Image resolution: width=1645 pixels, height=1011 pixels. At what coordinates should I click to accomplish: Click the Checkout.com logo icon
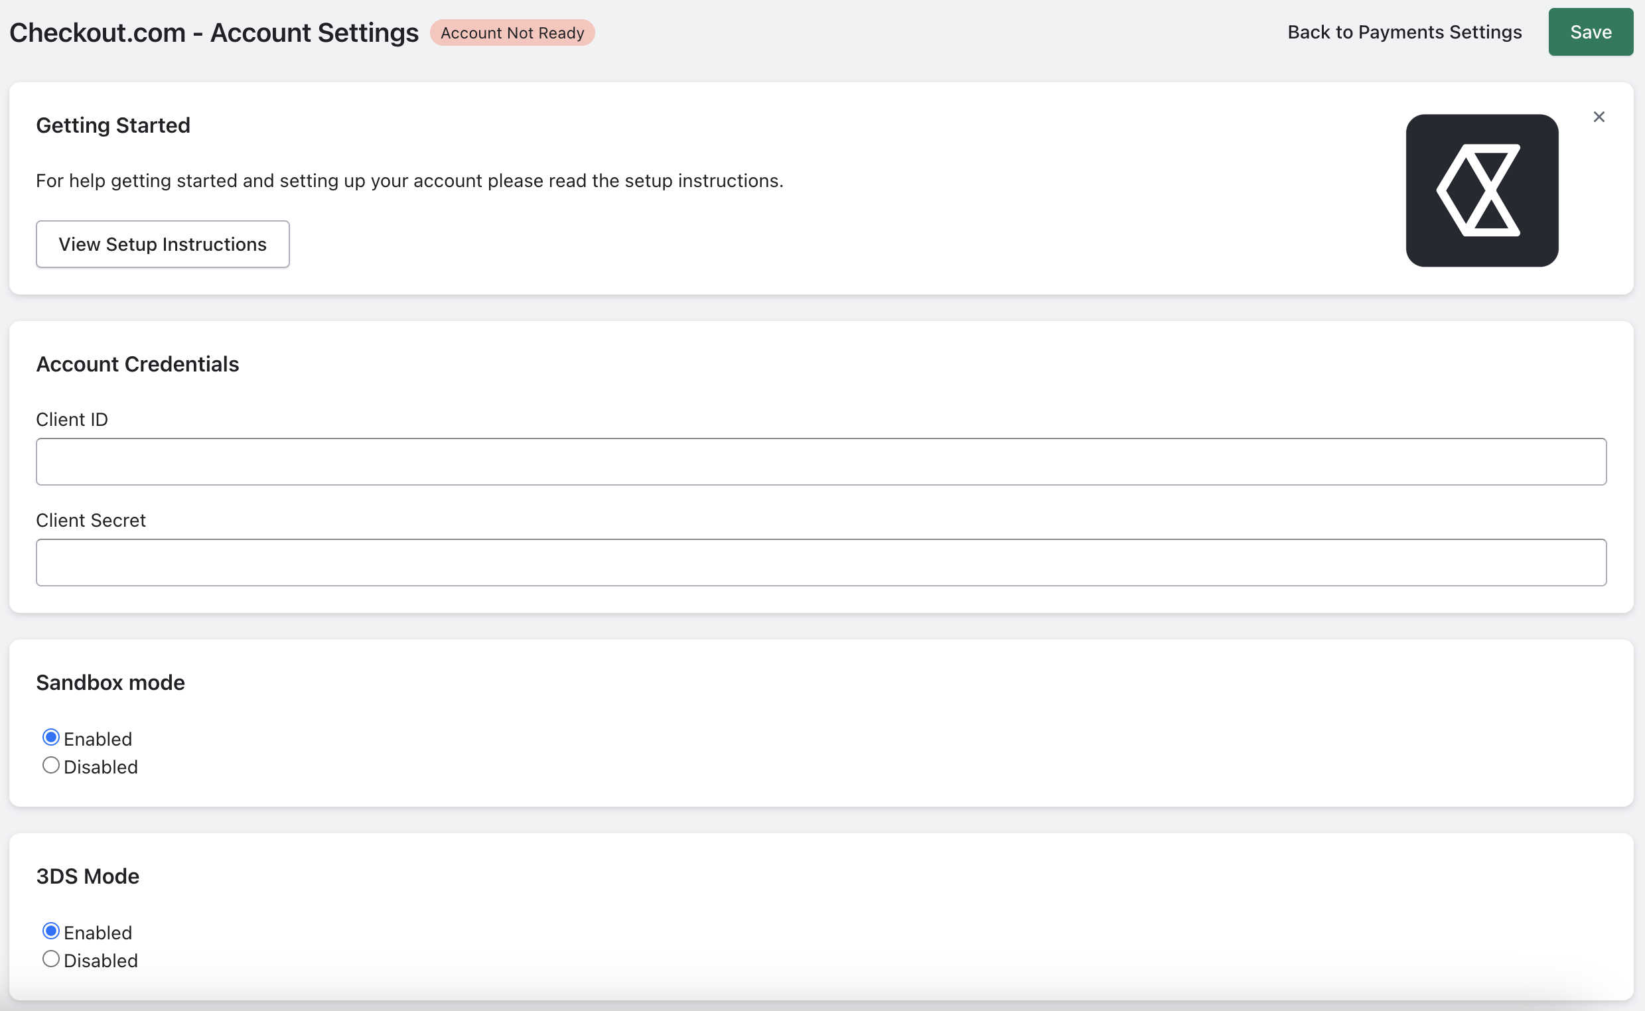(1481, 190)
